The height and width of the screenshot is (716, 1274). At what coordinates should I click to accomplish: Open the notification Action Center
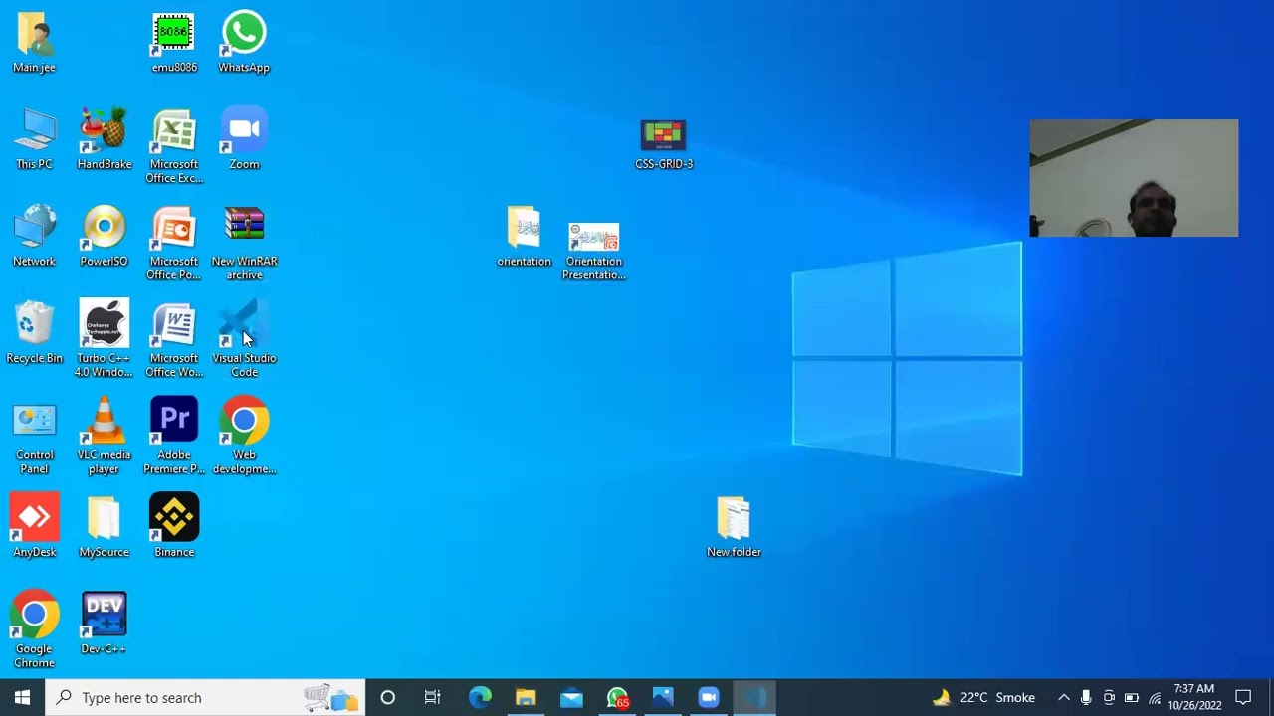[x=1243, y=697]
